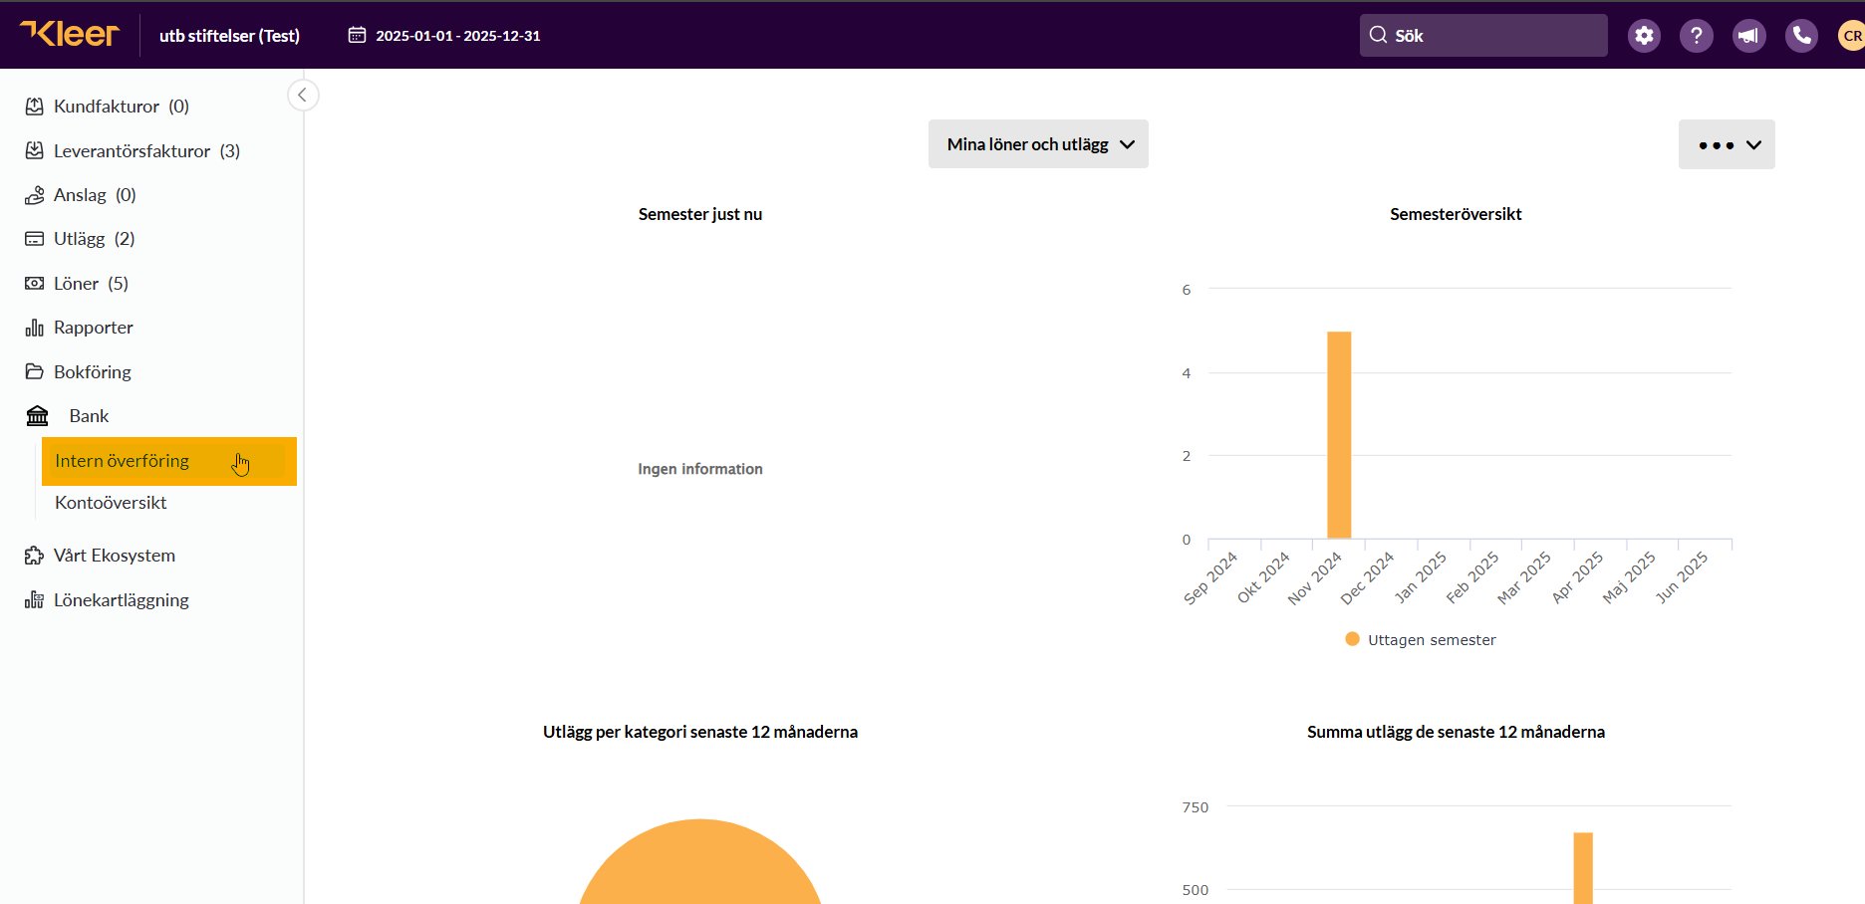The width and height of the screenshot is (1865, 904).
Task: Click the Vårt Ekosystem puzzle icon
Action: (34, 556)
